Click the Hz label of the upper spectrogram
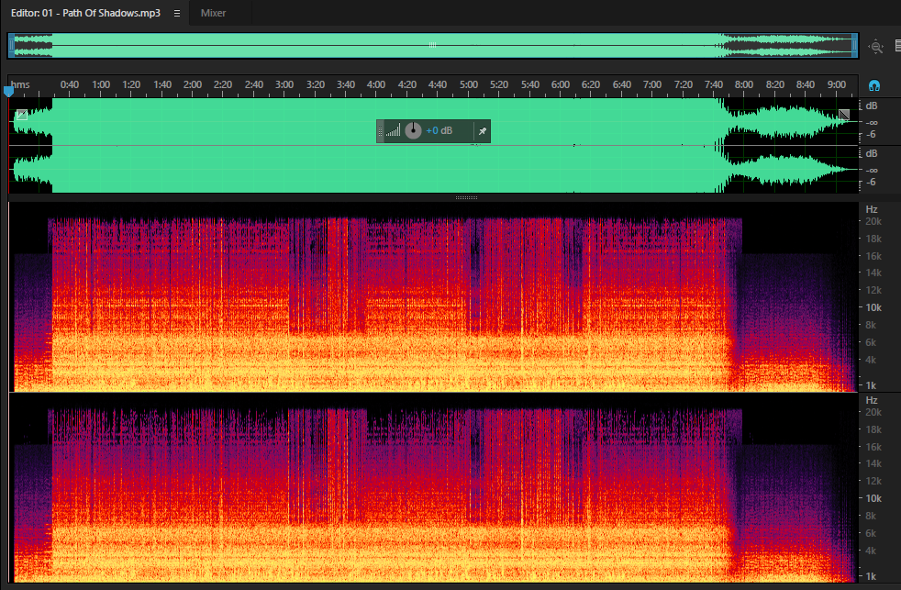Viewport: 901px width, 590px height. click(x=871, y=209)
